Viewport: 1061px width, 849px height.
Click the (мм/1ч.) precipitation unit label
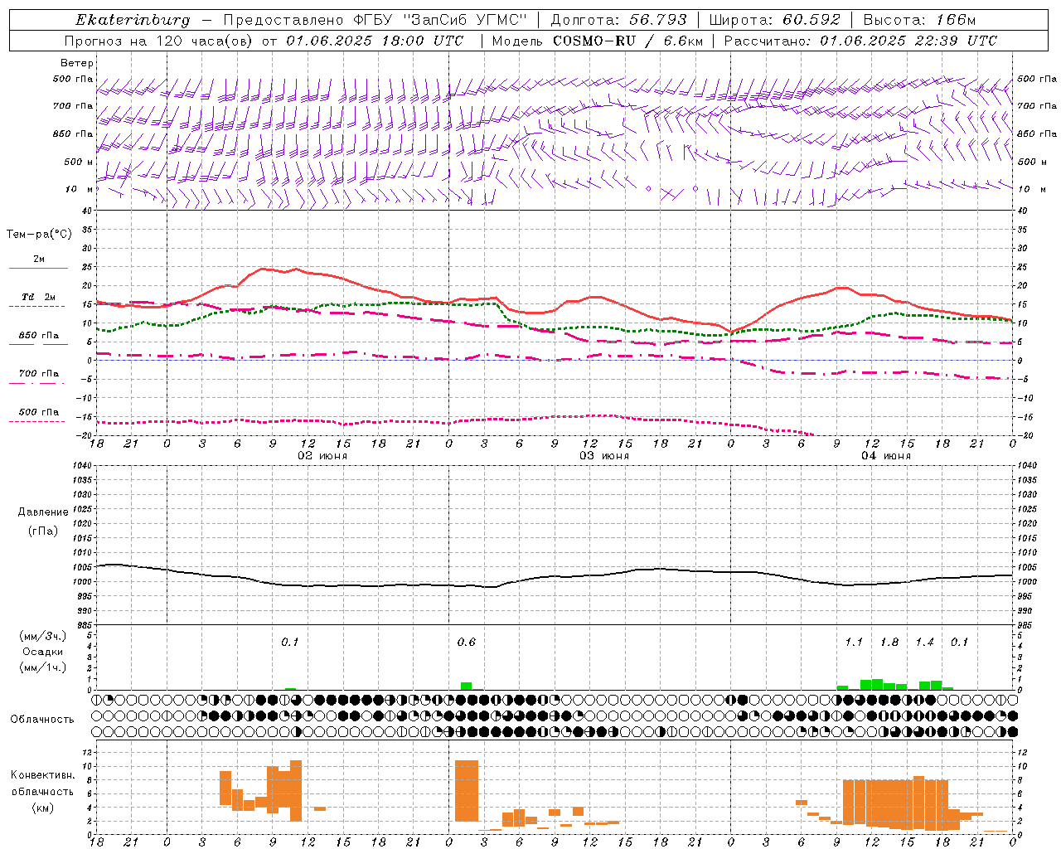point(43,667)
